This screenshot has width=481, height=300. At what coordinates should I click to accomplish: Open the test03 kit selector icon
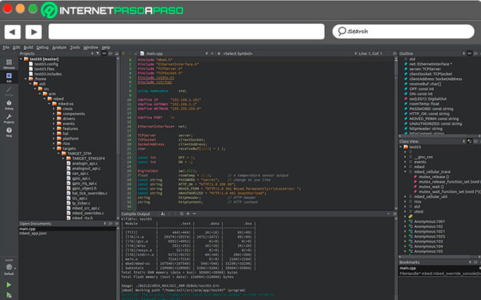[x=9, y=266]
